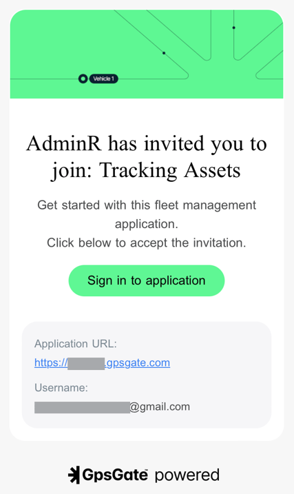Click the redacted username gray block

coord(82,407)
